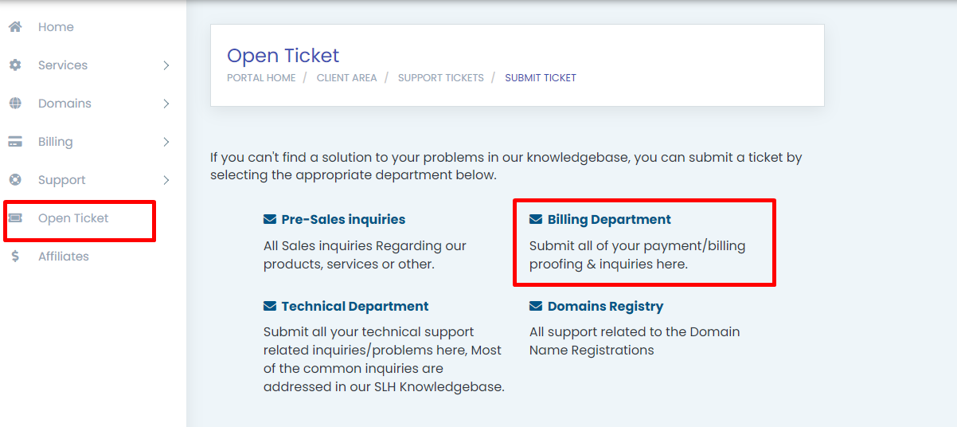This screenshot has width=957, height=427.
Task: Expand the Services submenu chevron
Action: [166, 65]
